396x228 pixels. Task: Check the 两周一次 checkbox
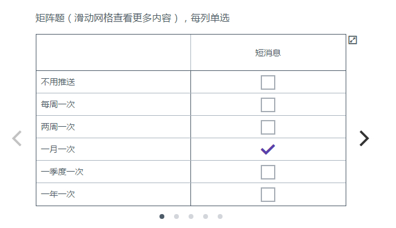coord(268,127)
